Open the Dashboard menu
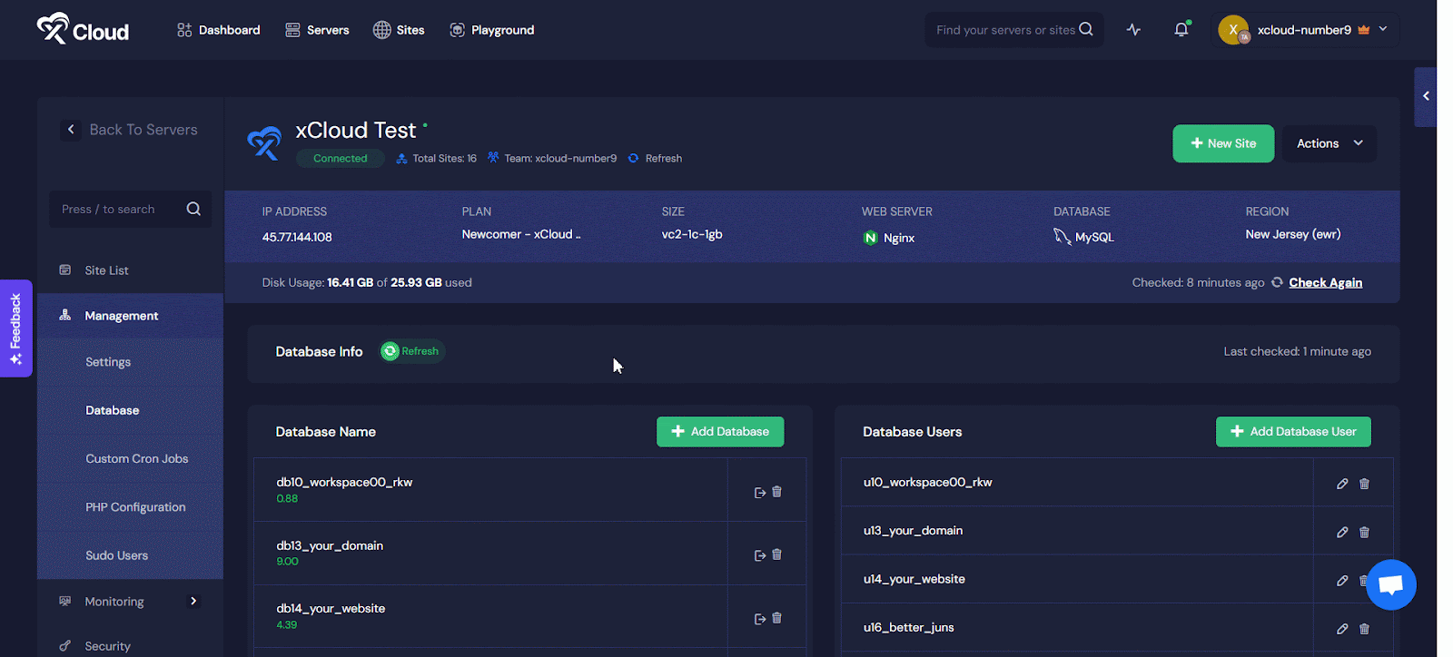1453x657 pixels. click(x=219, y=30)
